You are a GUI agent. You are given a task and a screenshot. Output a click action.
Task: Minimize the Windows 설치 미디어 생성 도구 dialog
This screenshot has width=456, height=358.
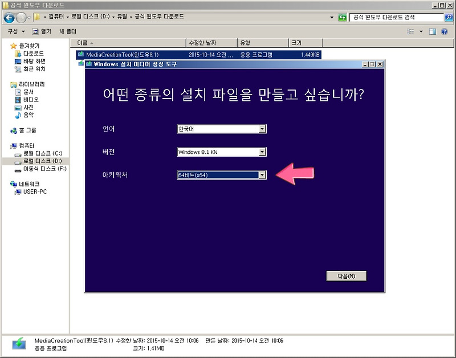(x=365, y=64)
